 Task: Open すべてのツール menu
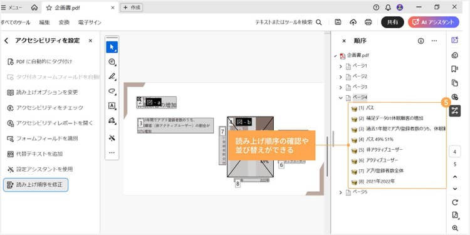coord(15,22)
